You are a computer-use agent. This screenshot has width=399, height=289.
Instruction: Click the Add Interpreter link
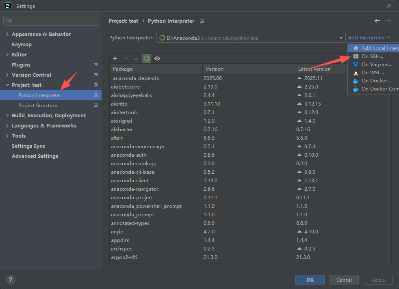click(366, 38)
